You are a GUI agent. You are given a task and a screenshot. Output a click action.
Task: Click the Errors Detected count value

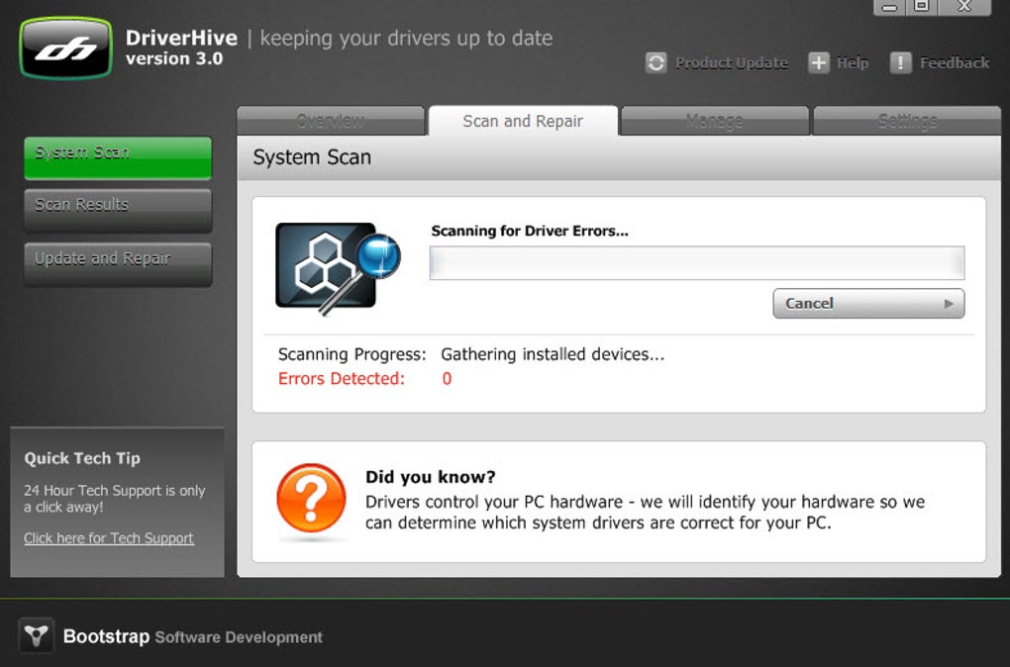pyautogui.click(x=447, y=379)
